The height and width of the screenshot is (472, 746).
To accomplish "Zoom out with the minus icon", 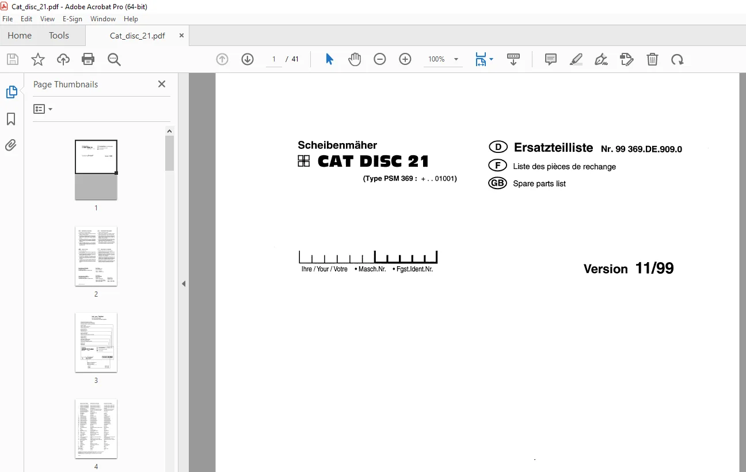I will pyautogui.click(x=380, y=59).
